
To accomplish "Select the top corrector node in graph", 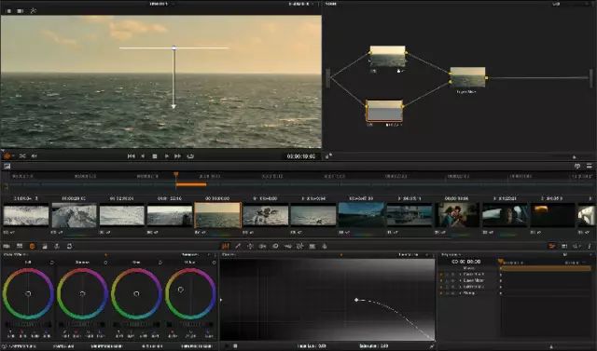I will (x=388, y=56).
